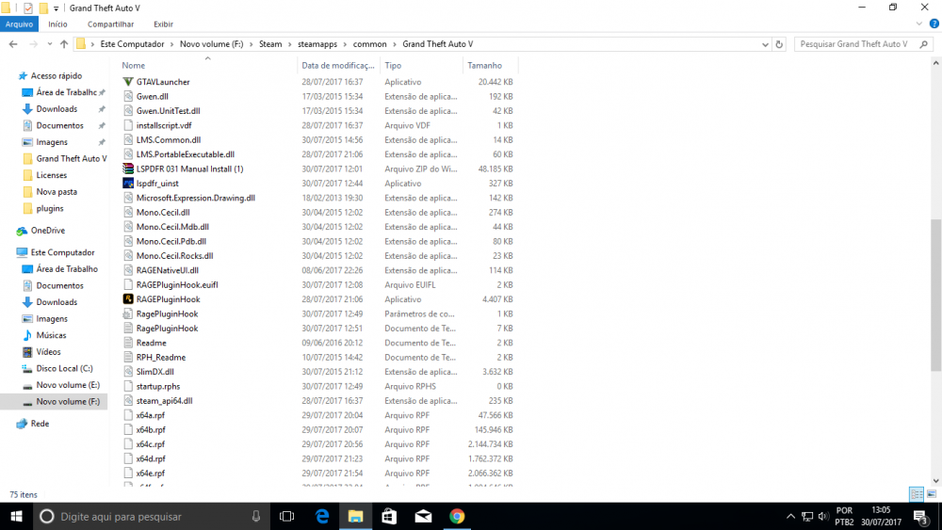Navigate to steamapps in the breadcrumb
The image size is (942, 530).
pos(317,44)
